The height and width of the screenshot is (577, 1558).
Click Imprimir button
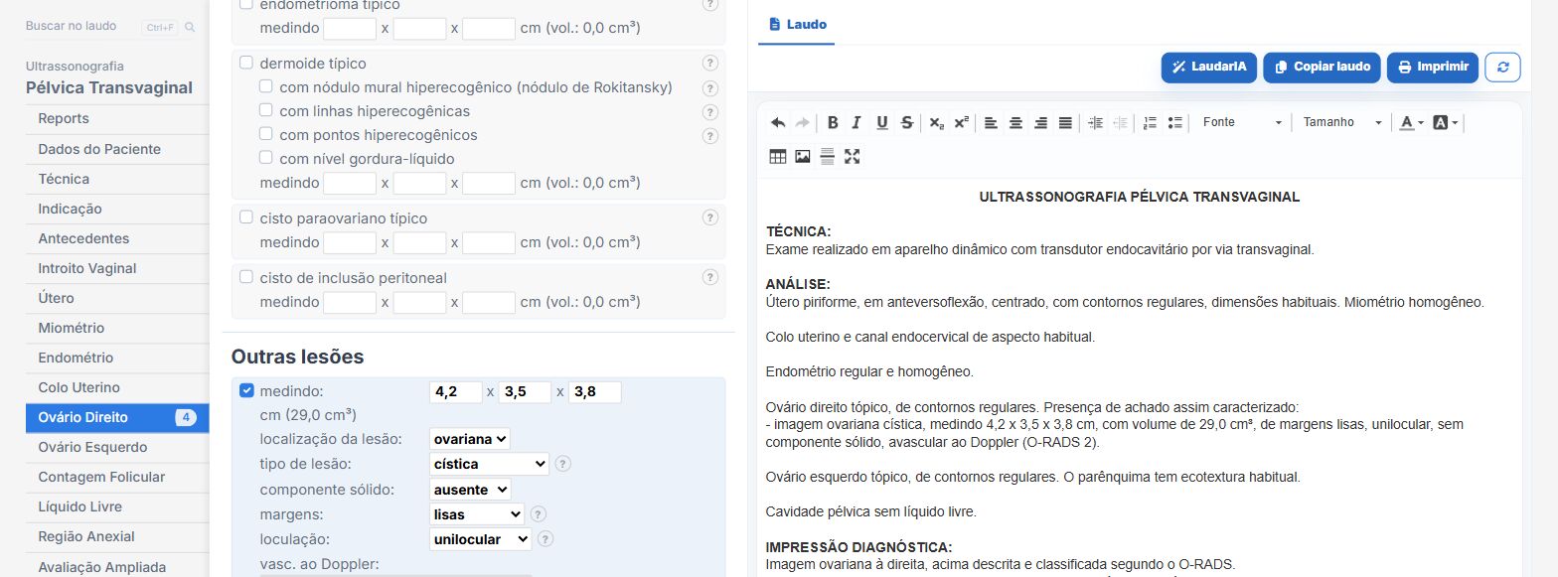pos(1433,67)
